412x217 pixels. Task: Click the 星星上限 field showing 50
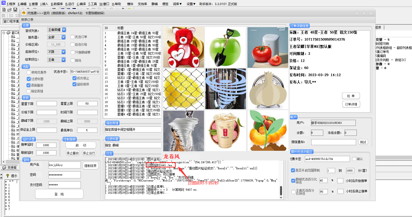click(x=87, y=104)
